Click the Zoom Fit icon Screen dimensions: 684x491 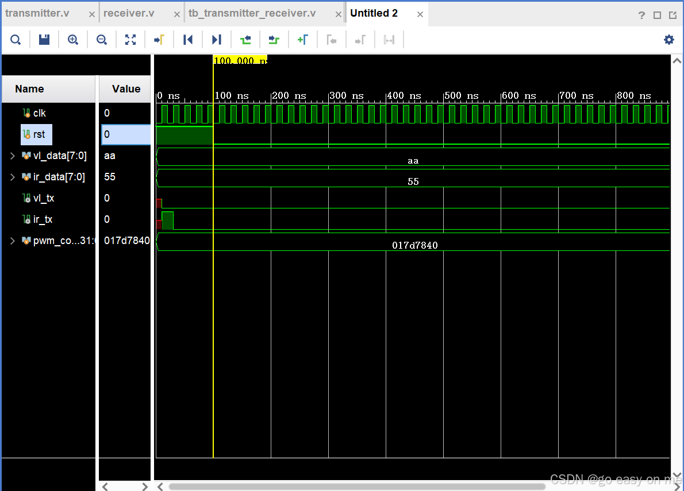coord(130,39)
